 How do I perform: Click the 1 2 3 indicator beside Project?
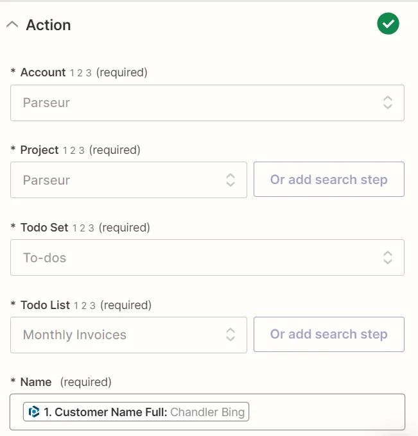(x=73, y=151)
